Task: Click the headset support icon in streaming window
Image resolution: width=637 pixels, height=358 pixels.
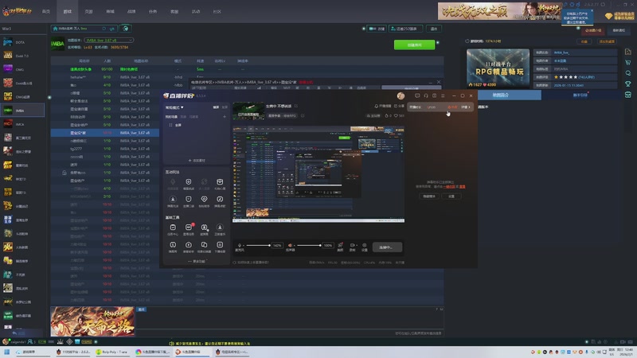Action: coord(426,95)
